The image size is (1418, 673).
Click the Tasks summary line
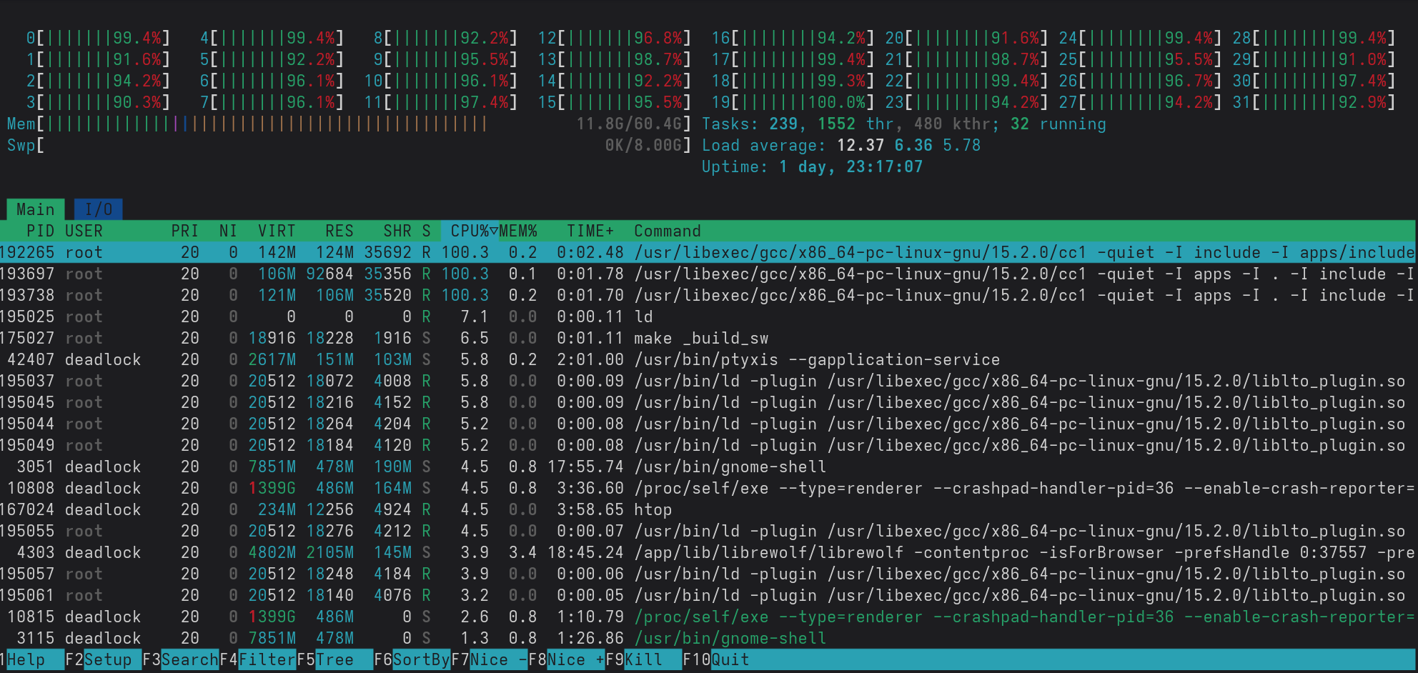pyautogui.click(x=903, y=124)
